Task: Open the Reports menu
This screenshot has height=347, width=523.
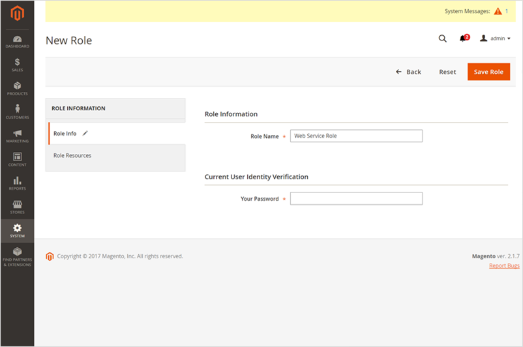Action: coord(17,183)
